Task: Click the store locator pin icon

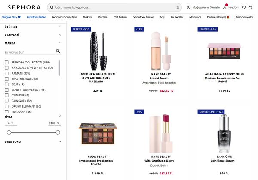Action: (x=189, y=7)
